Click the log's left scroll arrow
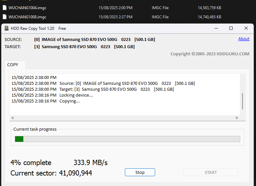256x186 pixels. pyautogui.click(x=12, y=118)
